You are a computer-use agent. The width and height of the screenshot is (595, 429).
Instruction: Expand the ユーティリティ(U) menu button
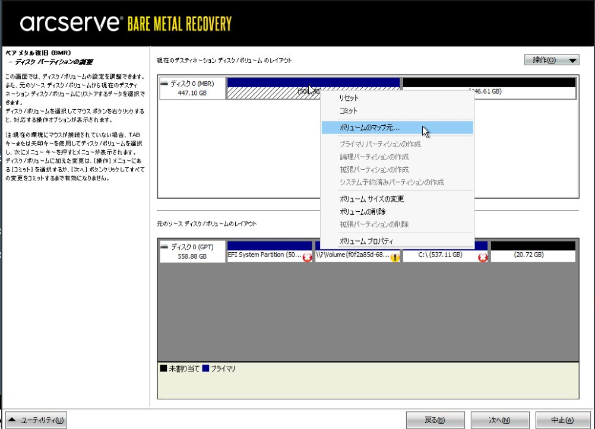click(36, 420)
